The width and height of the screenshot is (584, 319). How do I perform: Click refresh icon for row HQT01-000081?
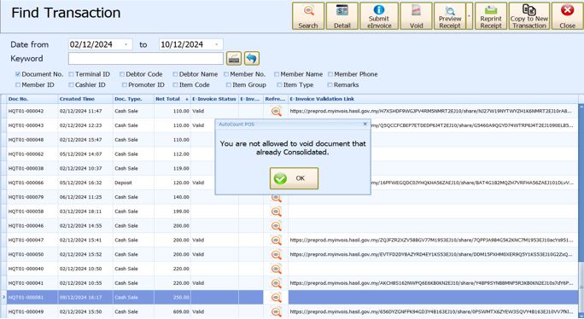[276, 298]
